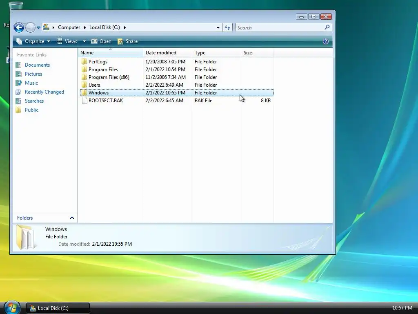Click the Public folder icon in sidebar
This screenshot has height=314, width=418.
(18, 110)
